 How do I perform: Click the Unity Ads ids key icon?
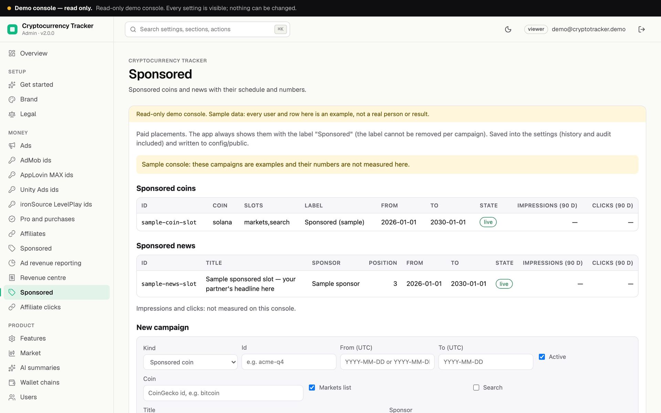tap(12, 190)
